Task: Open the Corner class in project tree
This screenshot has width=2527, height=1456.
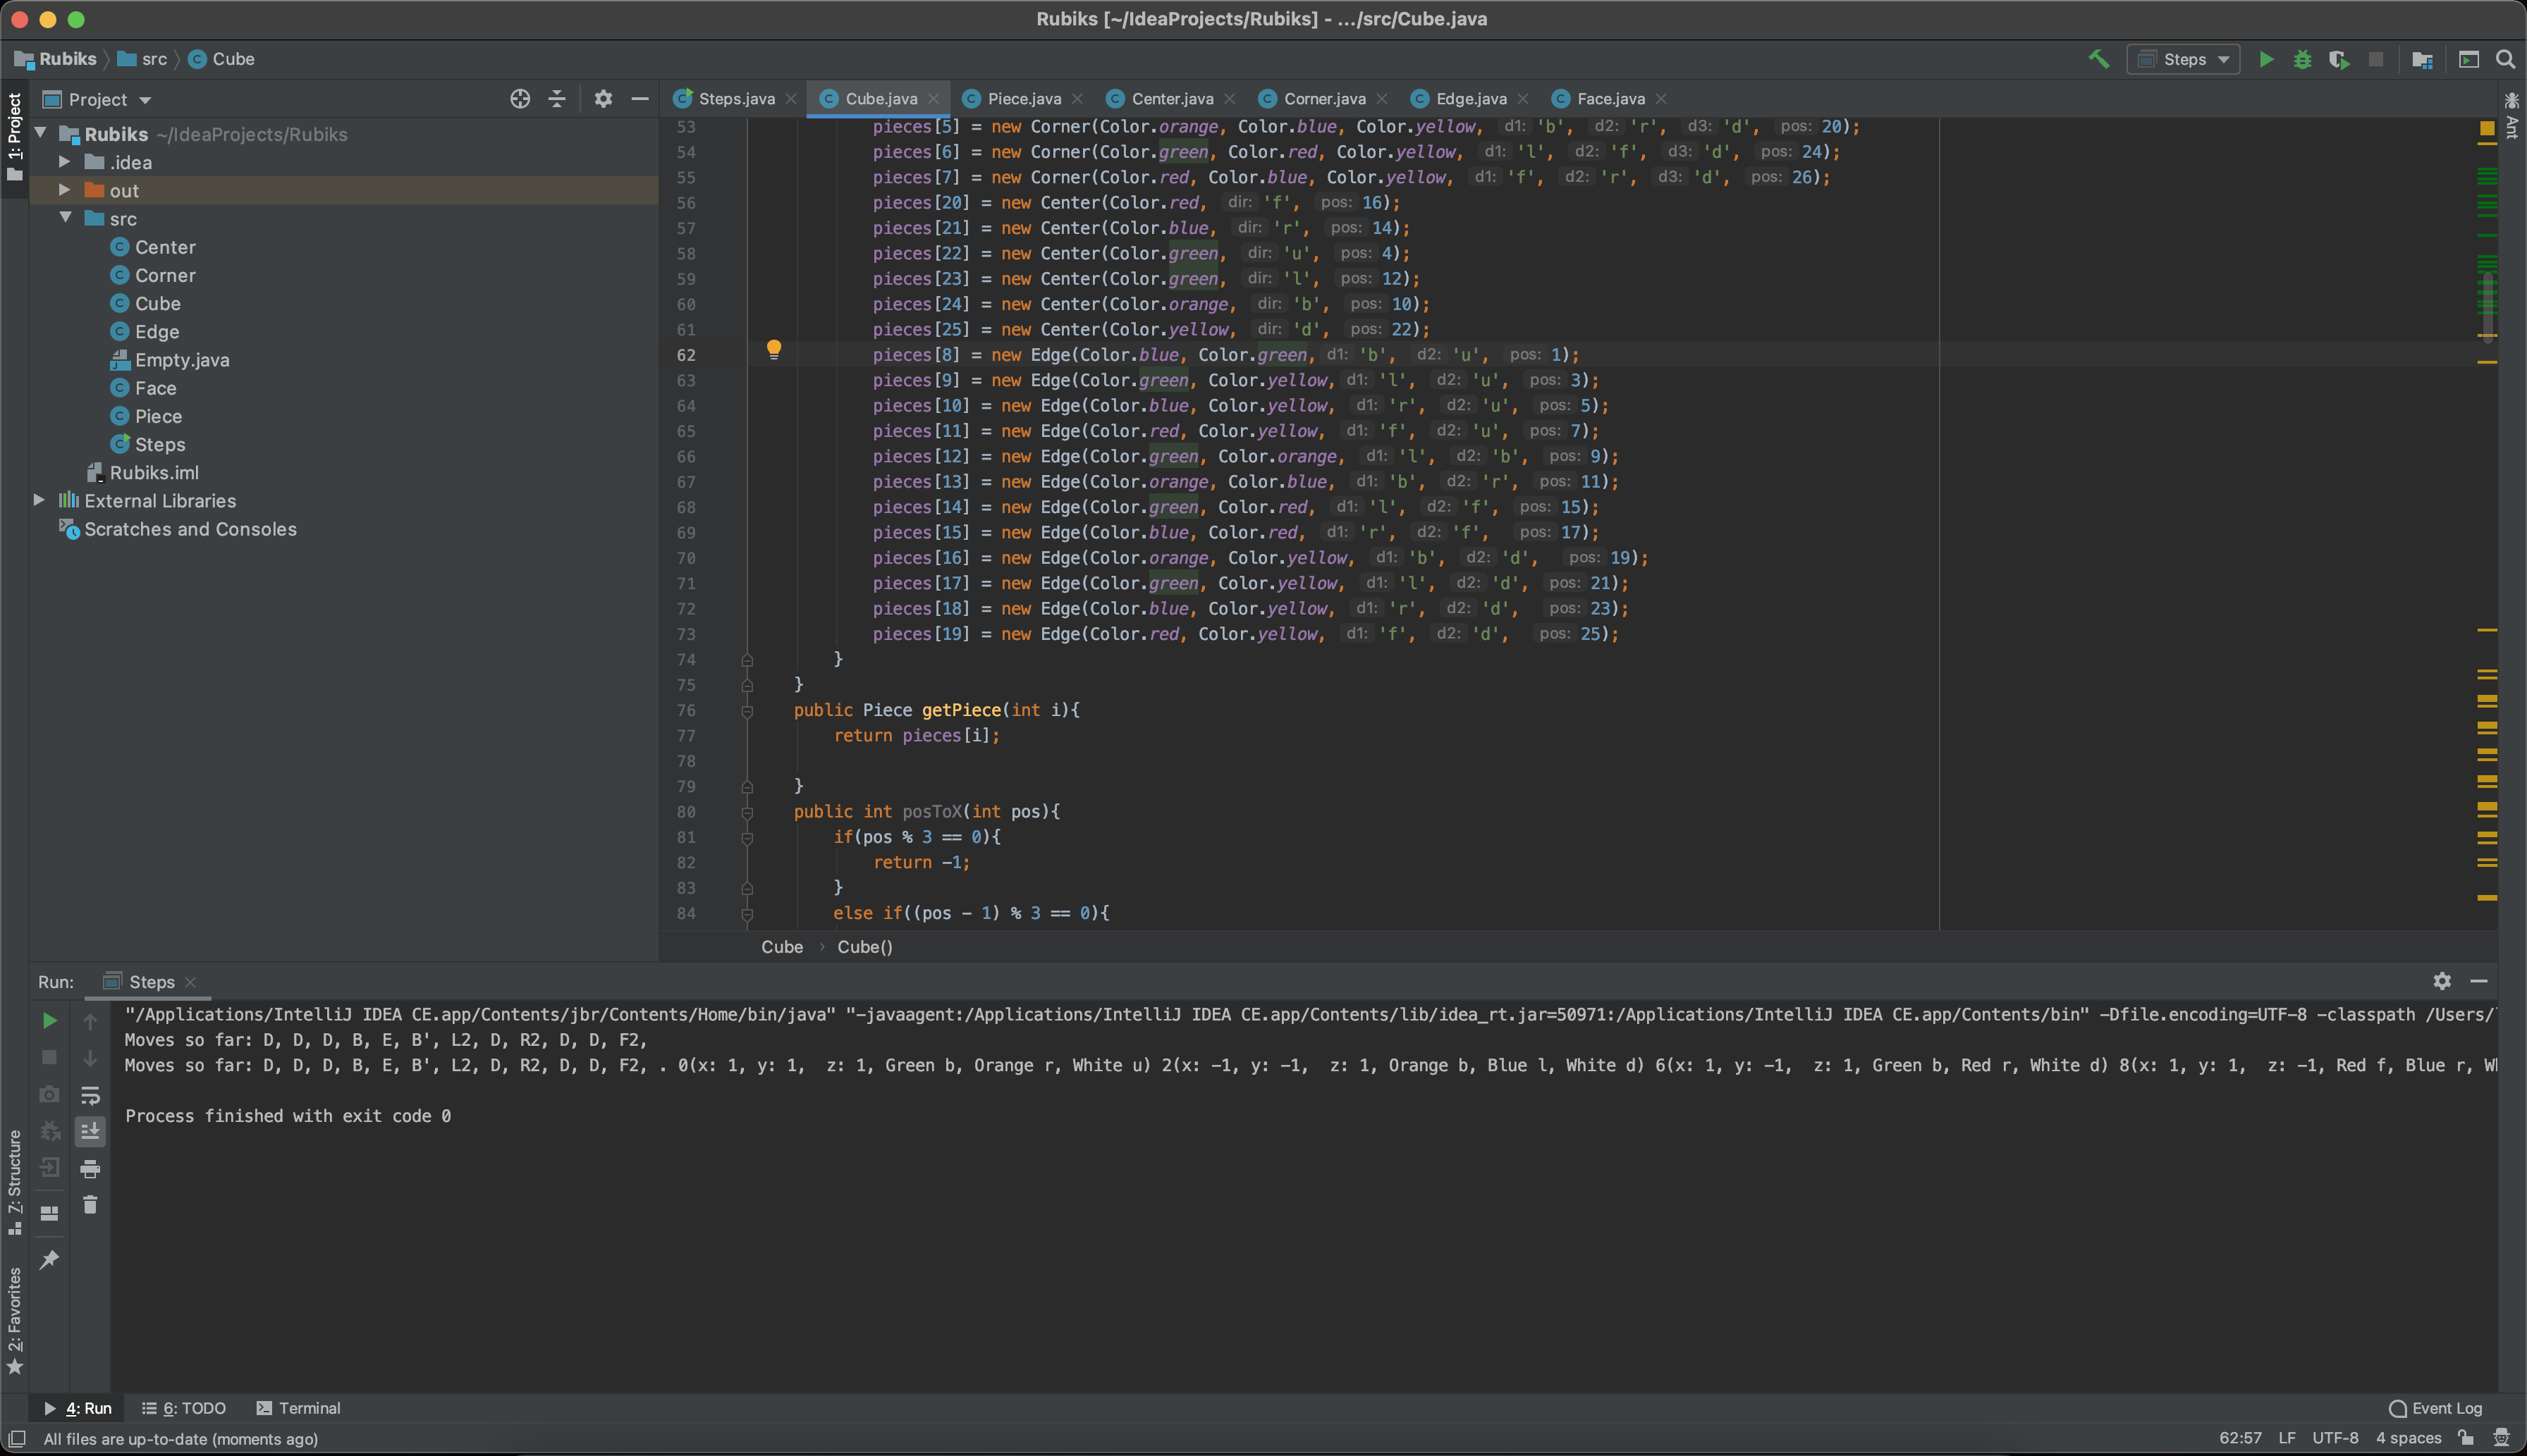Action: [164, 275]
